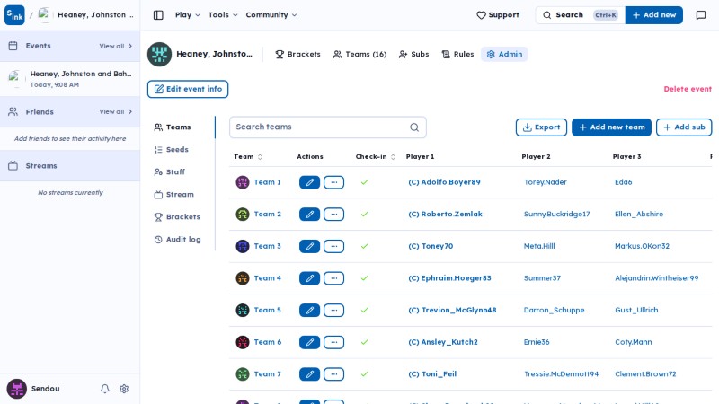Click Team 1 avatar icon
Image resolution: width=719 pixels, height=404 pixels.
pos(243,182)
